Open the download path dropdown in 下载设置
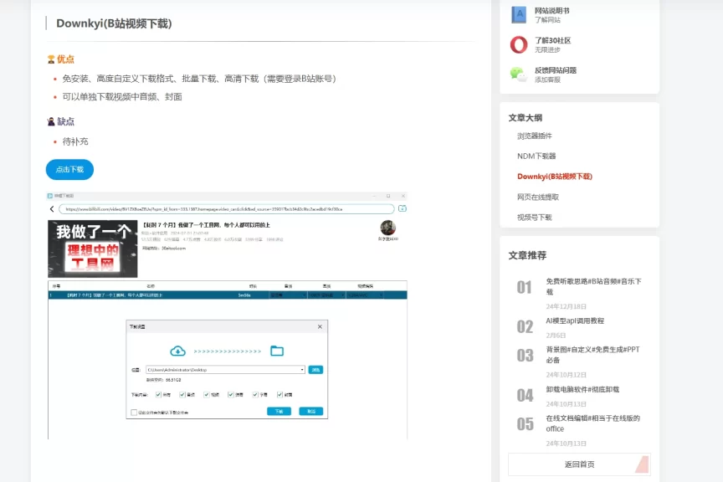The width and height of the screenshot is (723, 482). coord(303,369)
